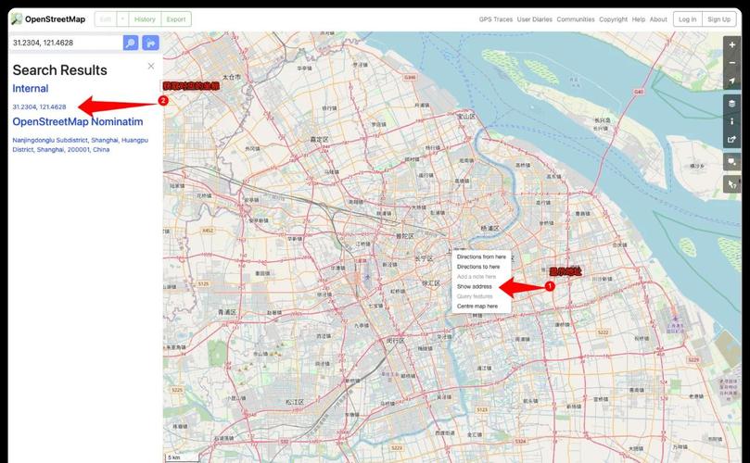Click the coordinates search input field
The width and height of the screenshot is (750, 463).
[x=65, y=43]
